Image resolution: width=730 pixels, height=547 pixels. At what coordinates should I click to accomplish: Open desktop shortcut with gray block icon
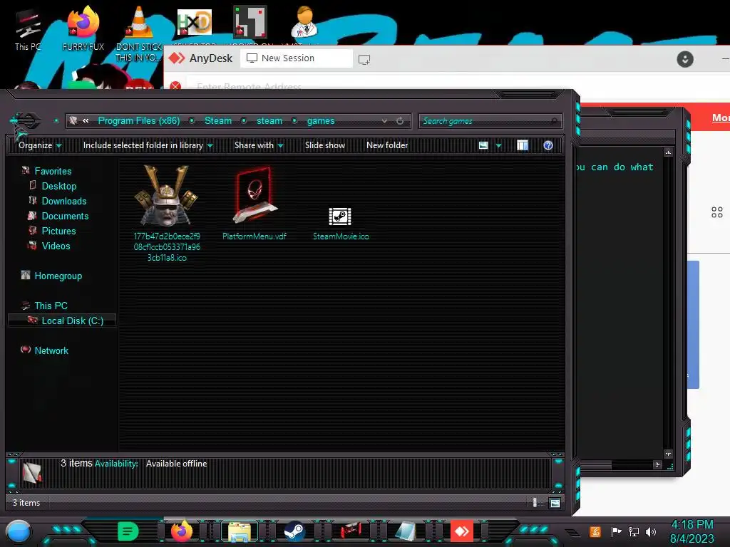click(250, 24)
